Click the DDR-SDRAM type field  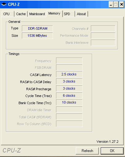click(37, 28)
